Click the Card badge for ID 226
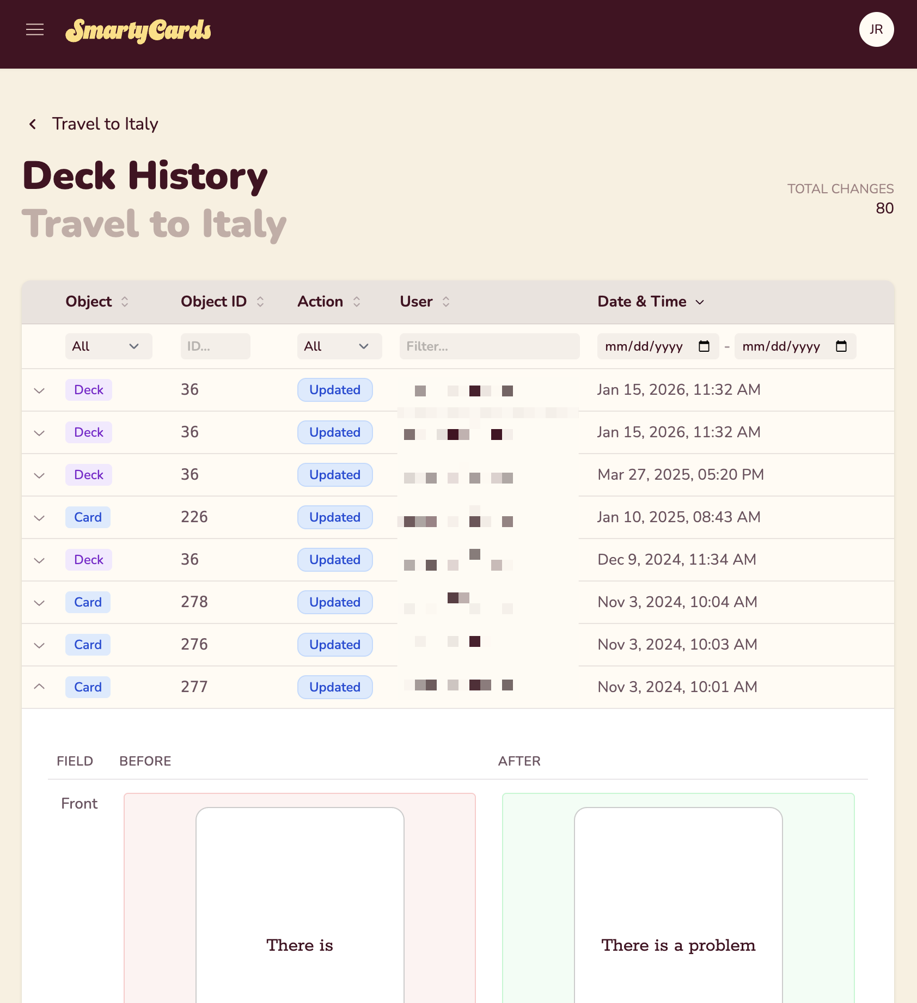The height and width of the screenshot is (1003, 917). (x=88, y=517)
